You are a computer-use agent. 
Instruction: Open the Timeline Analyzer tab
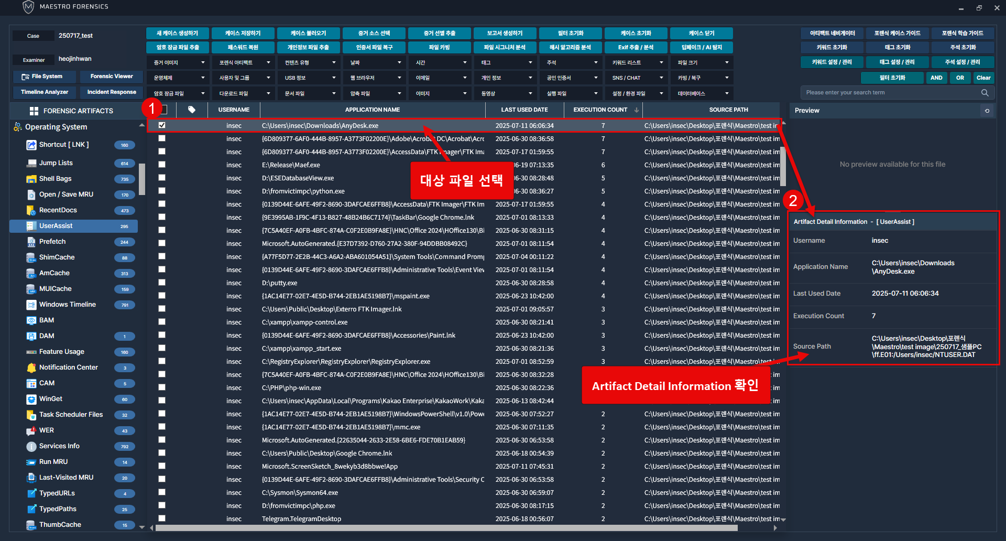tap(45, 92)
